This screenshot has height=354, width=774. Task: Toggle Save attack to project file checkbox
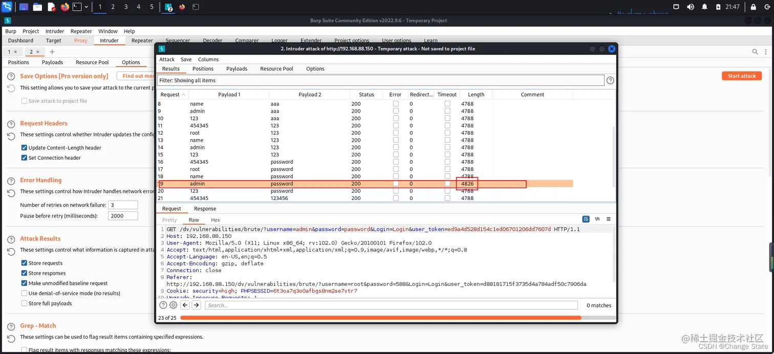(x=24, y=101)
